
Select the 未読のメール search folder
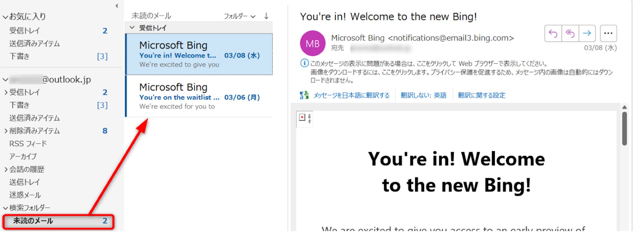click(33, 221)
